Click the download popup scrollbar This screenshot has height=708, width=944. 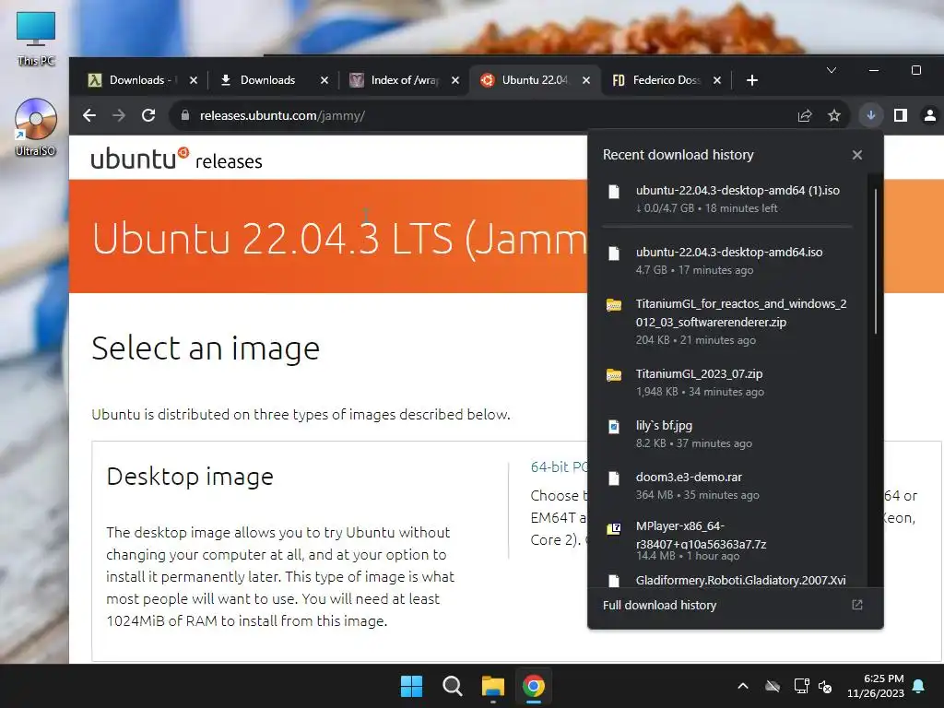click(876, 261)
